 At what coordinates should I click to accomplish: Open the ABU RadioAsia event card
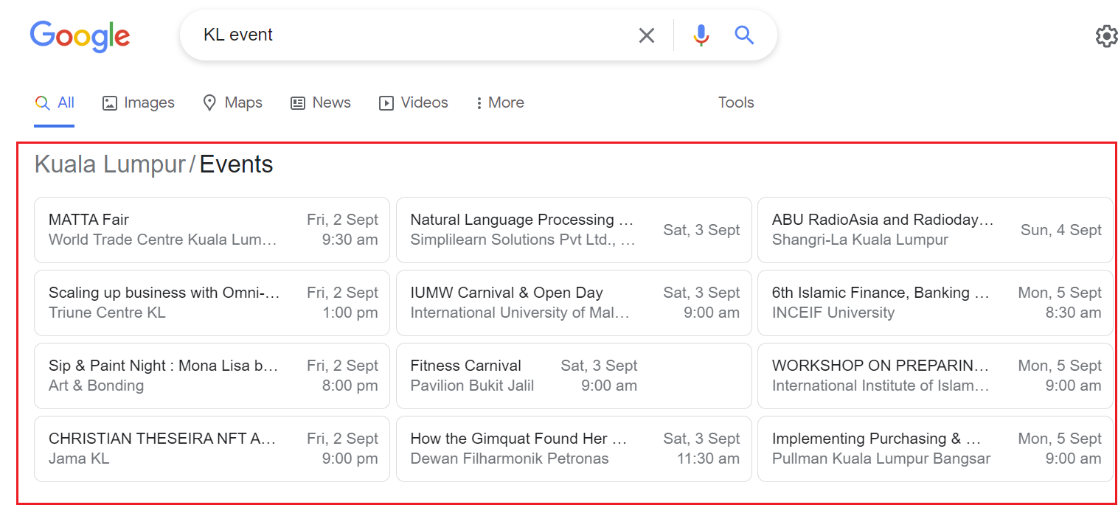[935, 230]
